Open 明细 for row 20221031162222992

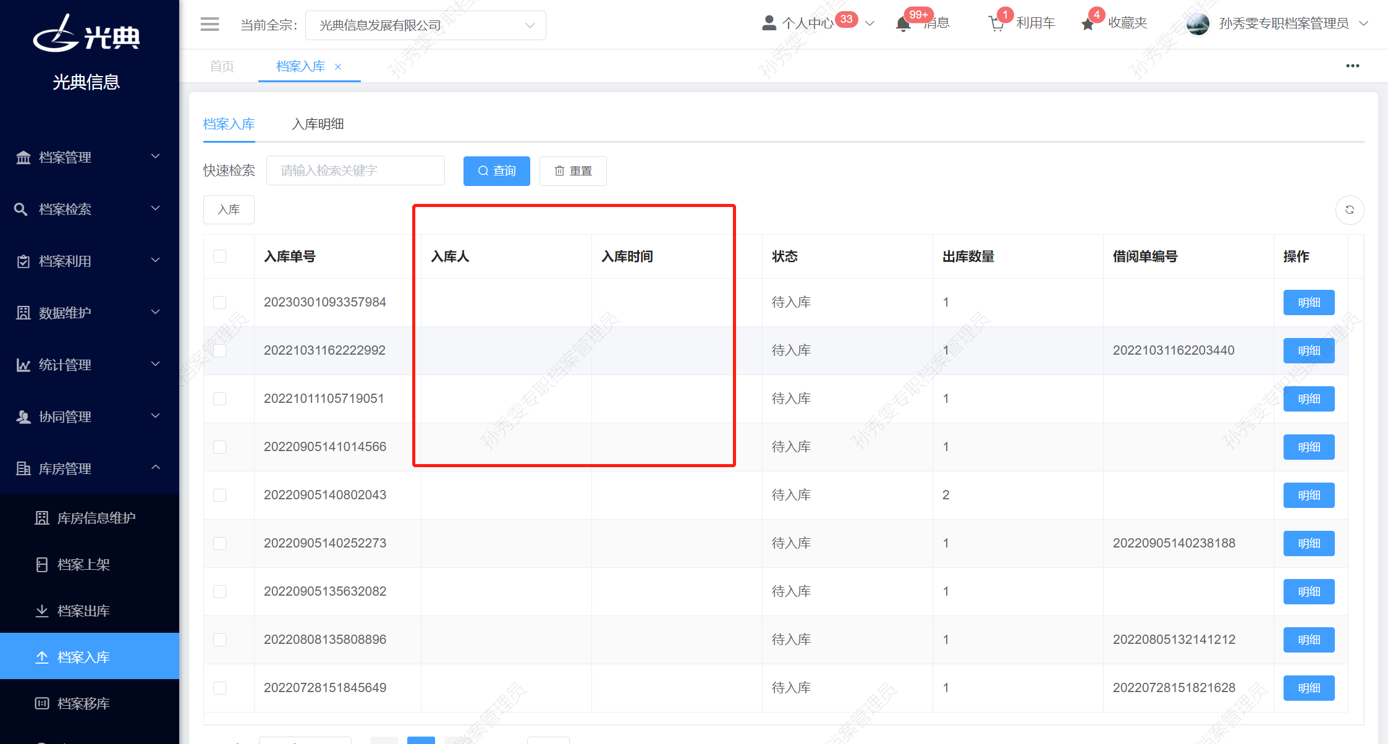point(1309,351)
